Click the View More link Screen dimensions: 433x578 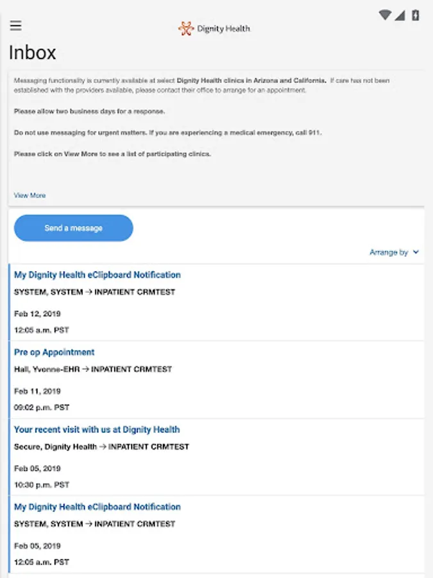tap(30, 195)
